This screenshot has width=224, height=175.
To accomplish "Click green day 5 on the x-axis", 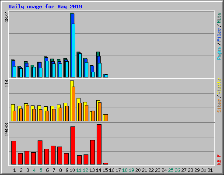I will [41, 170].
